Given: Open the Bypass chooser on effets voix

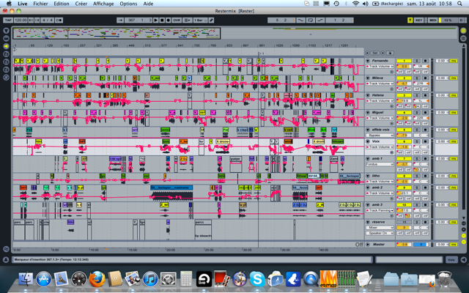Looking at the screenshot, I should coord(380,136).
